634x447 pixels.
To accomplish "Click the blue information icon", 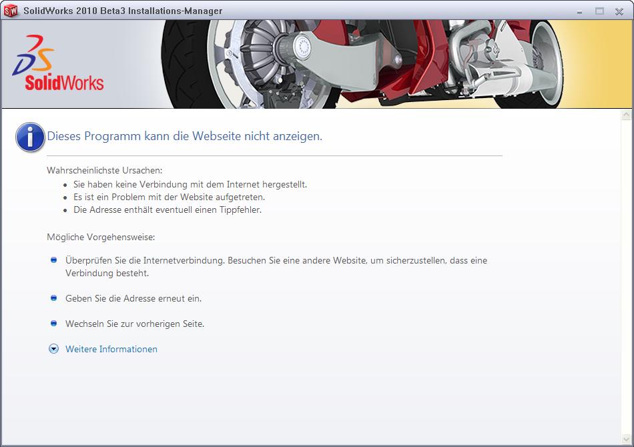I will point(30,137).
